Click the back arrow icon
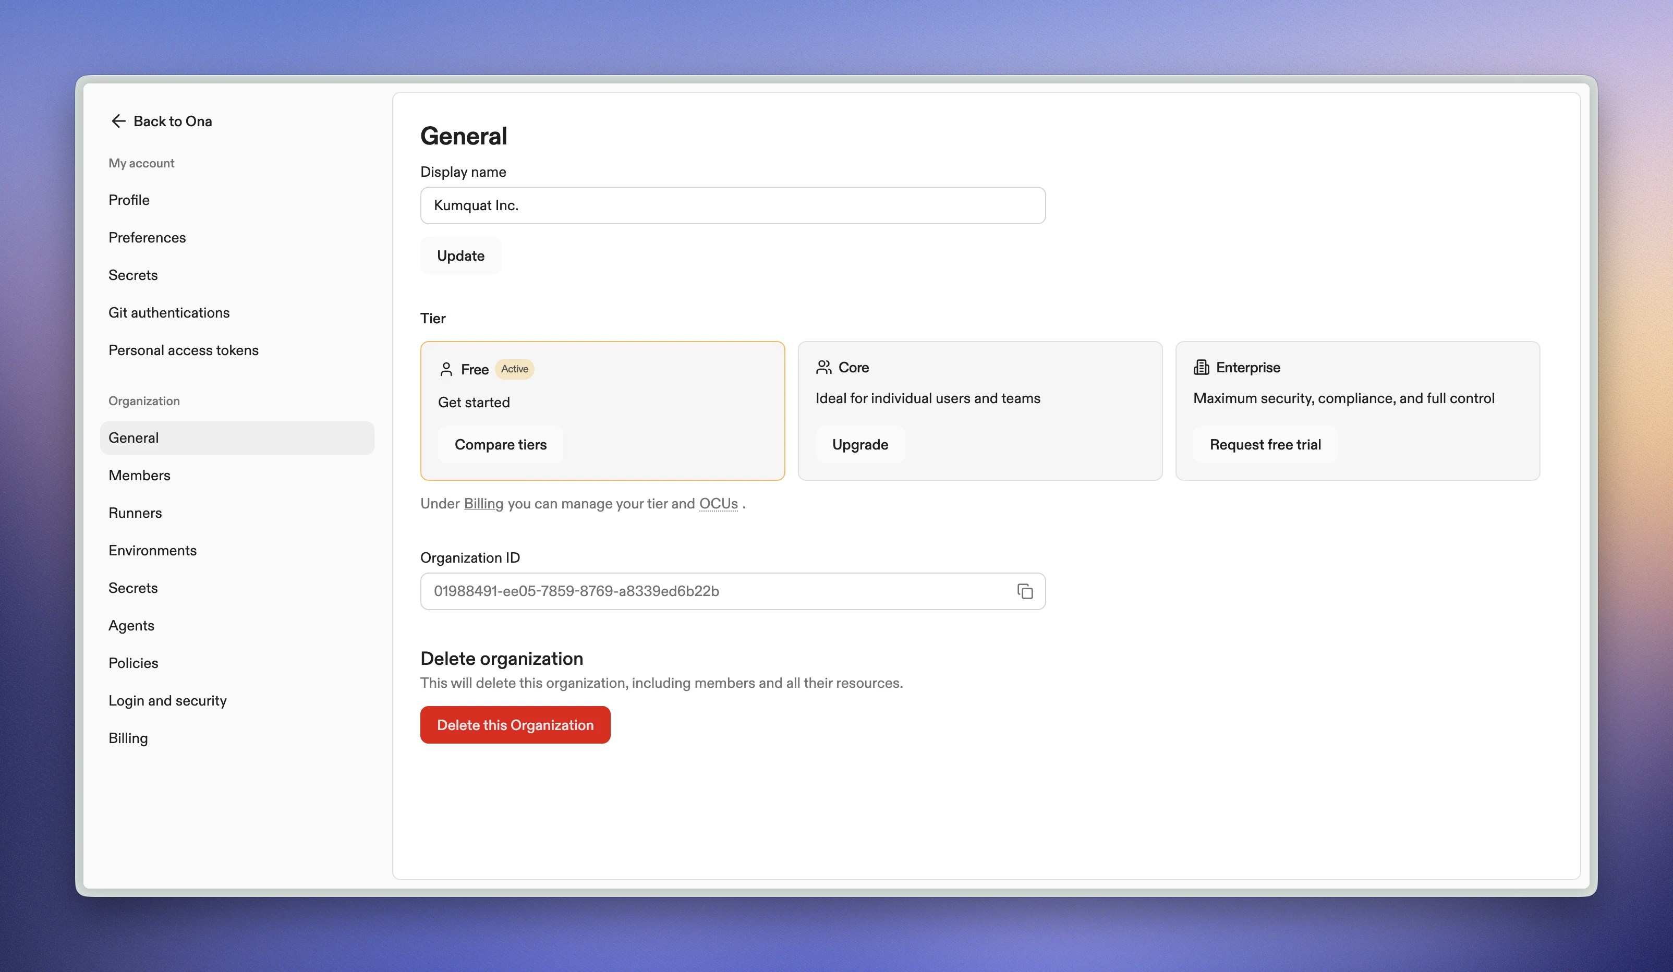Screen dimensions: 1673x972 [118, 121]
